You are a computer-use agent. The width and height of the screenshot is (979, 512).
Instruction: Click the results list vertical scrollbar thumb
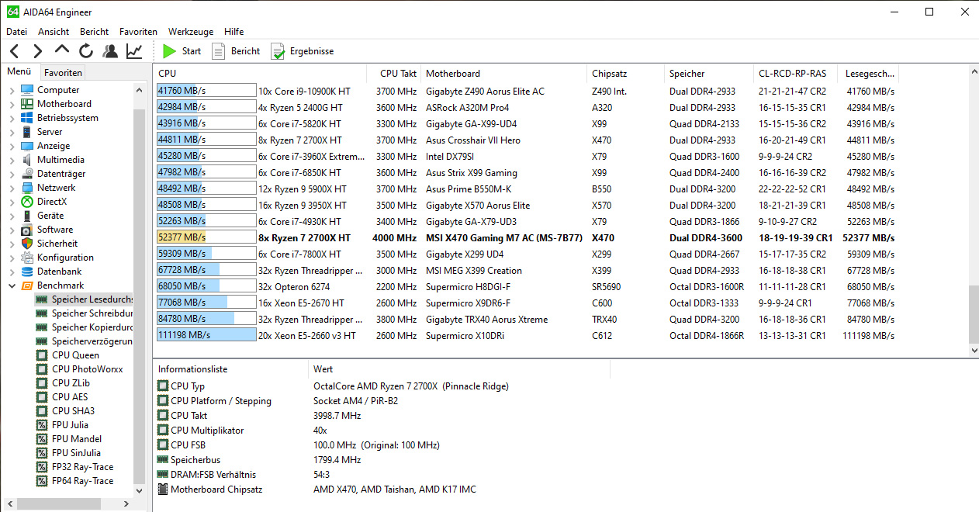tap(974, 314)
